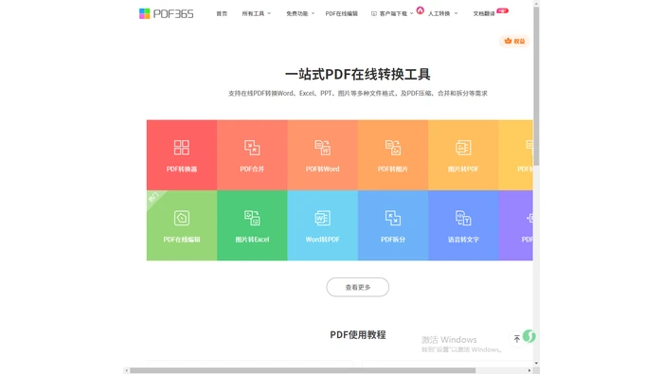
Task: Open the 图片转PDF tool tile
Action: click(x=463, y=155)
